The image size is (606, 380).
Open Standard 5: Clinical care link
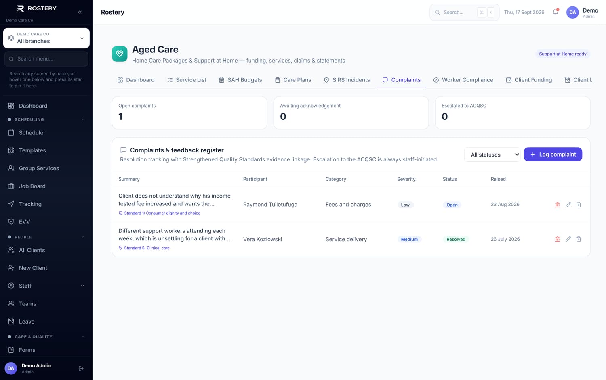coord(144,248)
